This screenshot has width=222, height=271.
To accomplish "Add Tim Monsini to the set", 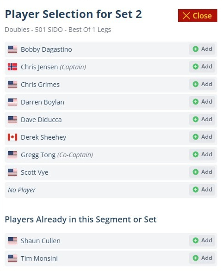I will pos(202,258).
